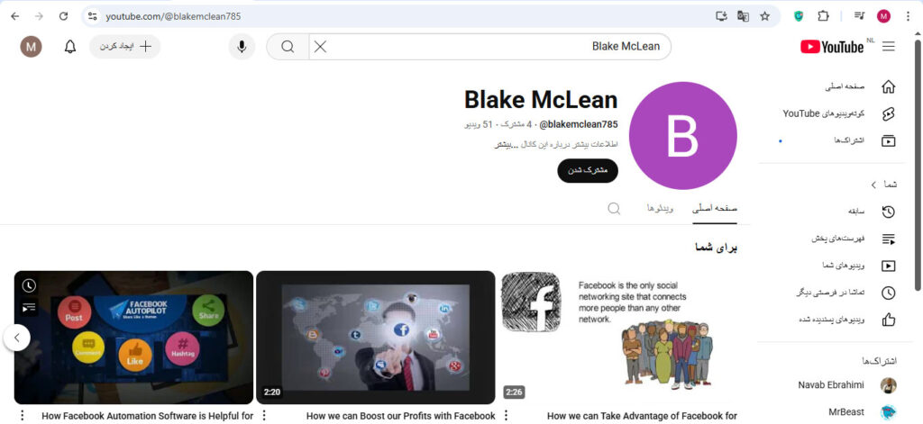
Task: Open YouTube account avatar M
Action: tap(32, 47)
